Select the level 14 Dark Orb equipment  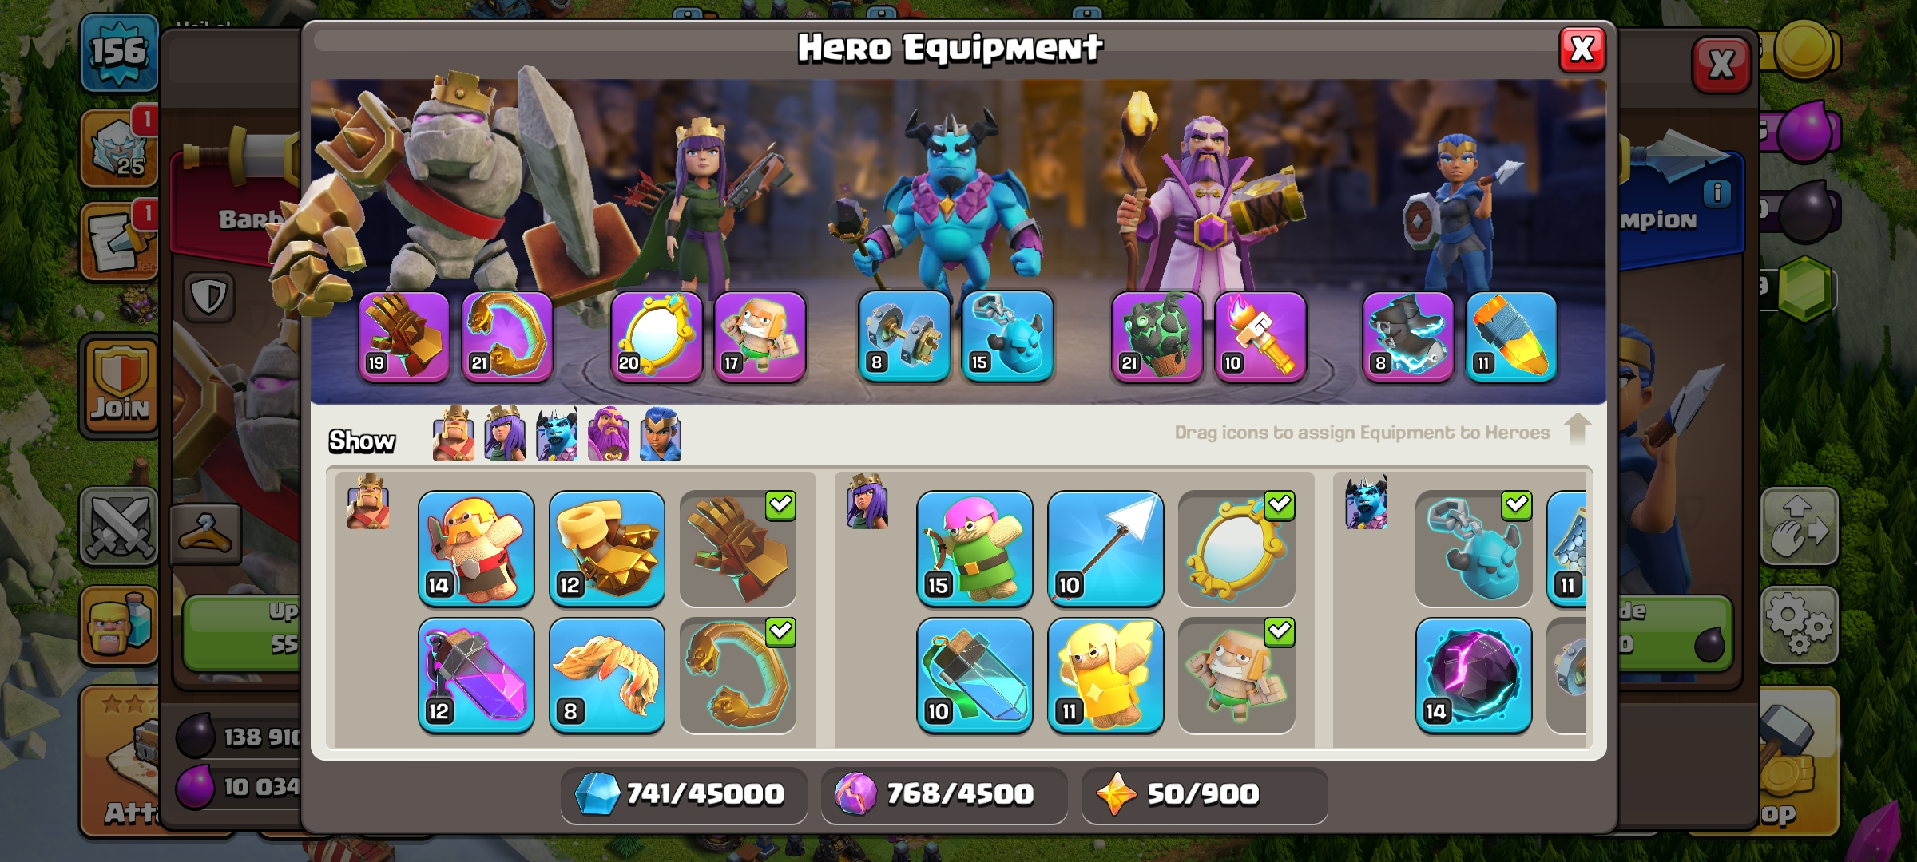click(1474, 675)
